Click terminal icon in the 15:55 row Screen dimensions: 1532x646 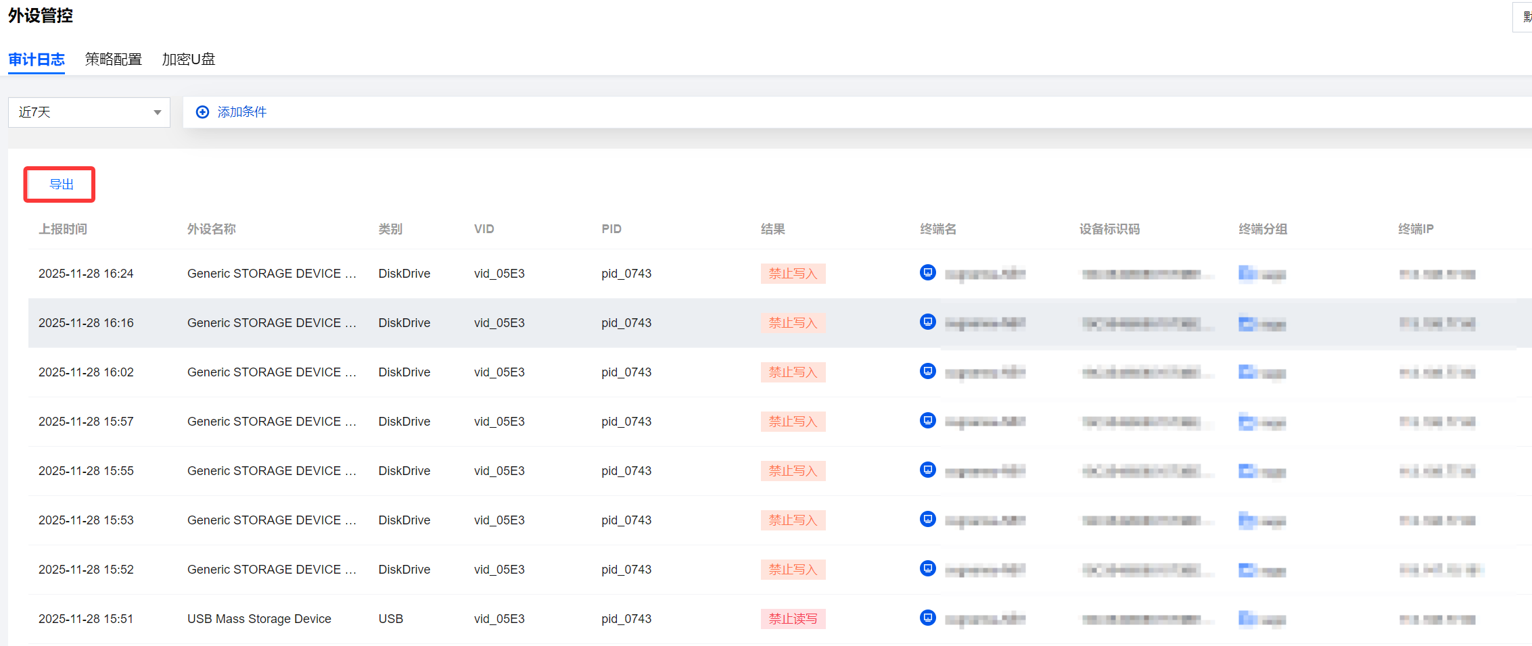tap(928, 470)
